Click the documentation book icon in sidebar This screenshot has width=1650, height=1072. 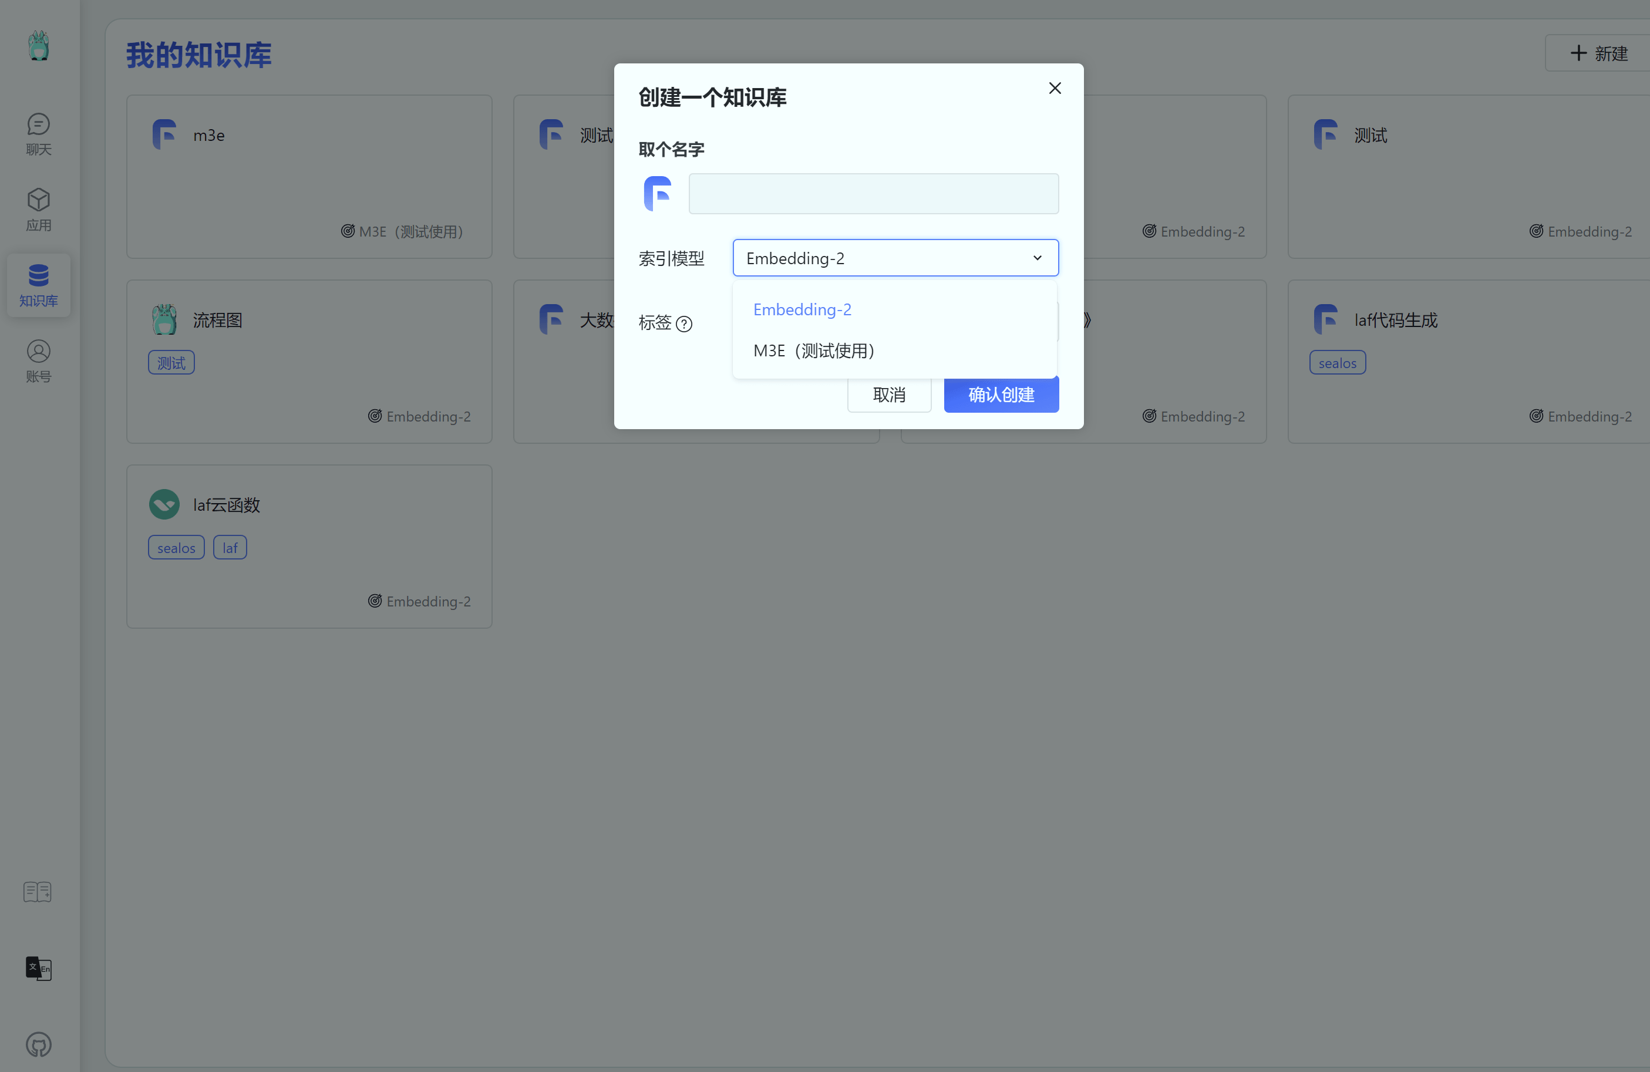37,892
